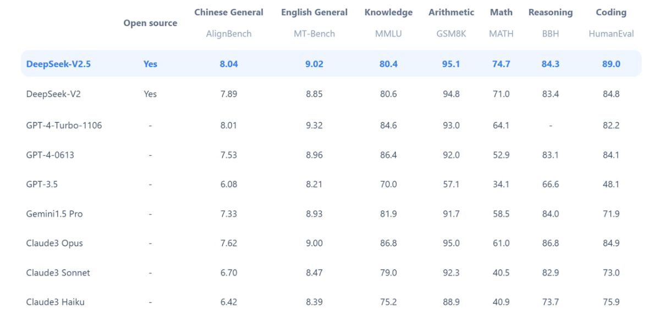
Task: Select the DeepSeek-V2 row label
Action: pos(53,94)
